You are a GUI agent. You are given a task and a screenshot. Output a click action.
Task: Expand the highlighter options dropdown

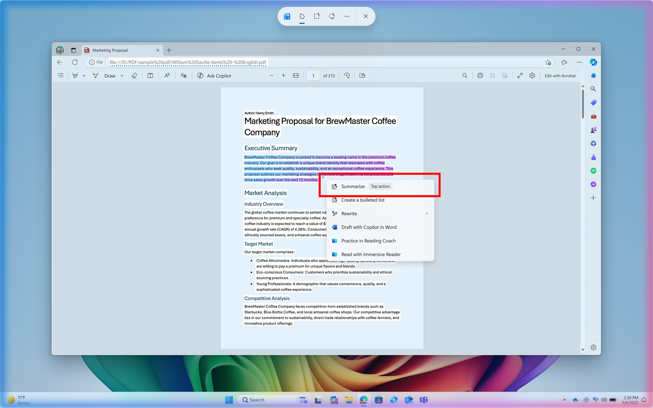pyautogui.click(x=84, y=75)
